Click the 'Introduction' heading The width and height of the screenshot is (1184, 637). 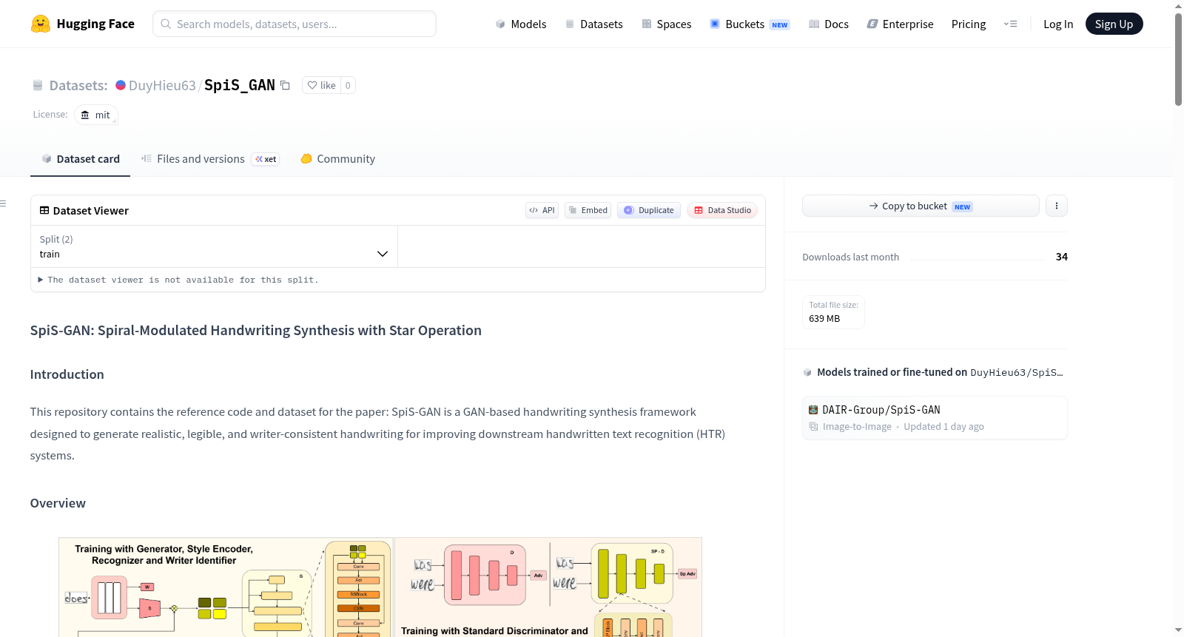pos(67,374)
